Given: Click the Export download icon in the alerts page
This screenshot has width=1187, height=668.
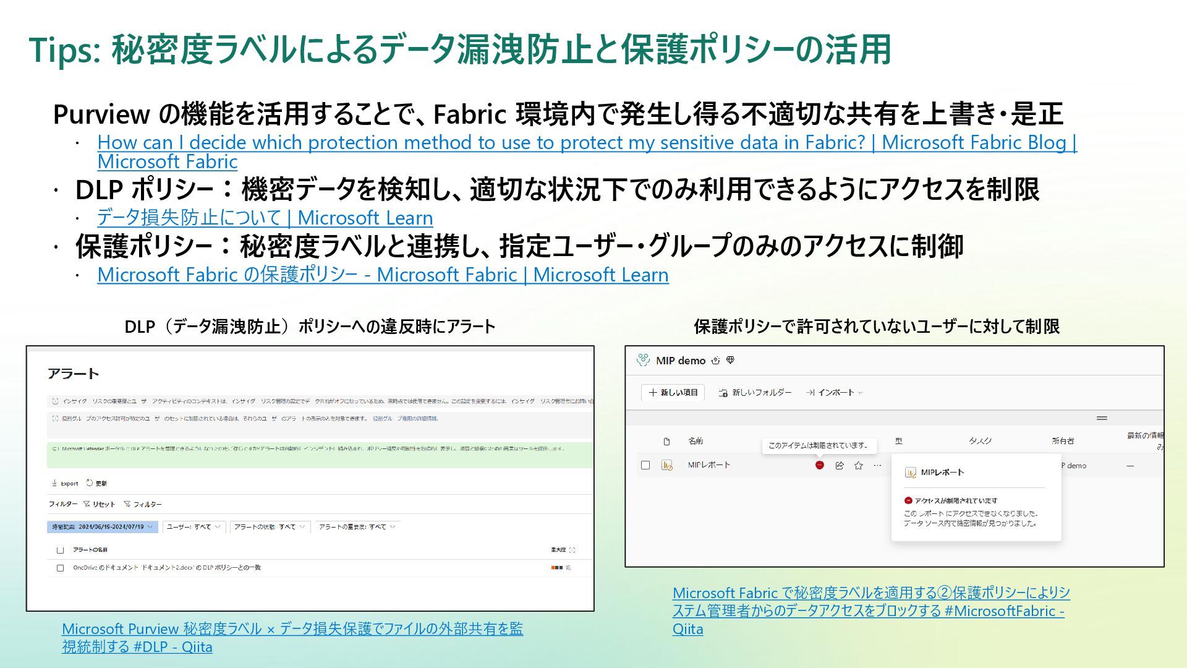Looking at the screenshot, I should pos(54,483).
